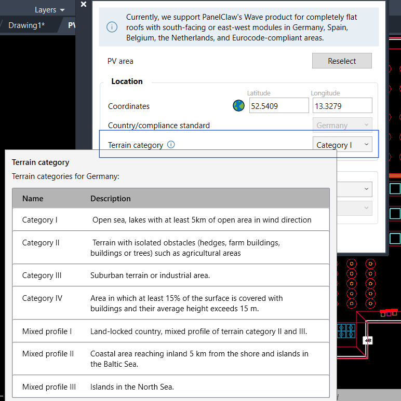Image resolution: width=401 pixels, height=401 pixels.
Task: Open the Terrain category dropdown showing Category I
Action: pyautogui.click(x=342, y=145)
